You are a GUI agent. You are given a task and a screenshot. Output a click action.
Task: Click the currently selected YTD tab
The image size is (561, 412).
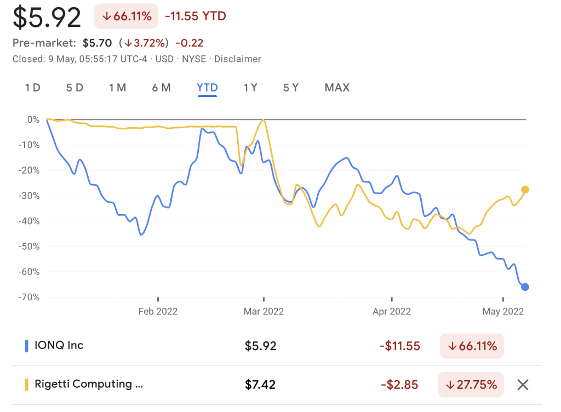coord(207,88)
